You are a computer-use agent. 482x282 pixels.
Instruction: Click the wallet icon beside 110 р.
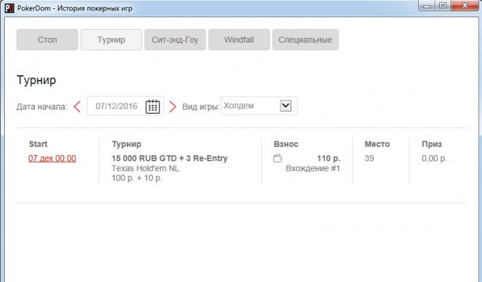coord(277,159)
